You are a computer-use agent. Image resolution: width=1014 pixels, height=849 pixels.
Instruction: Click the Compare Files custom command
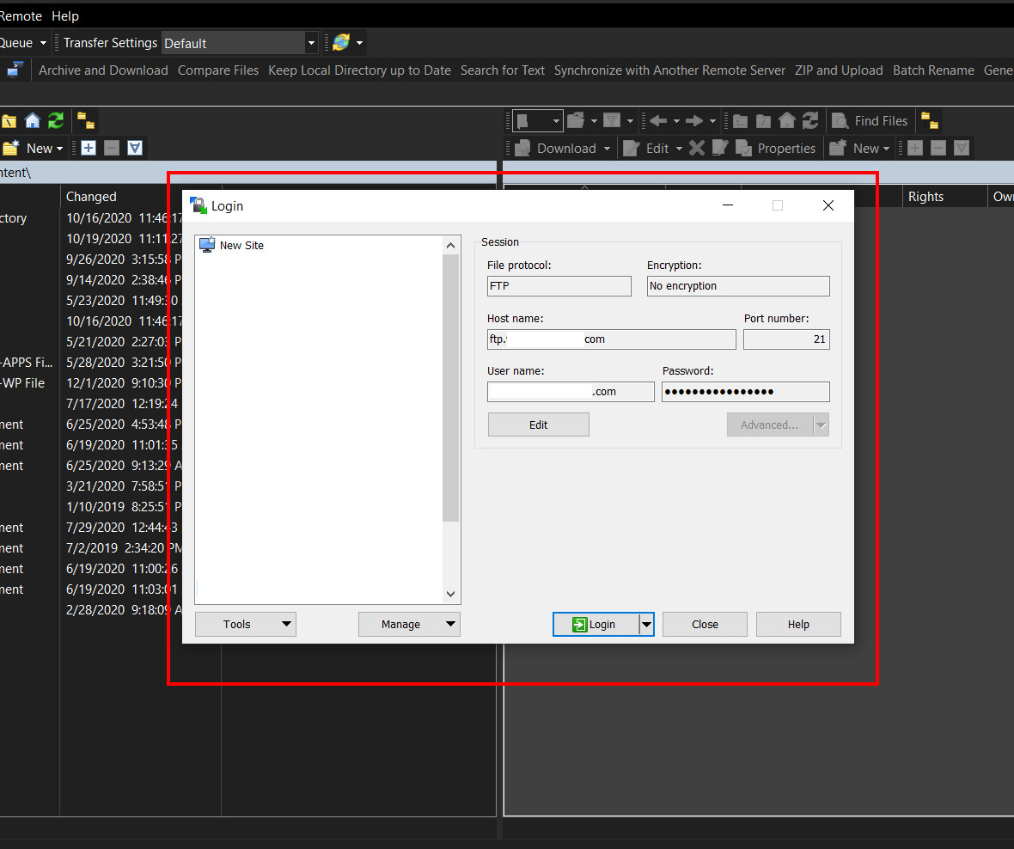click(x=217, y=70)
